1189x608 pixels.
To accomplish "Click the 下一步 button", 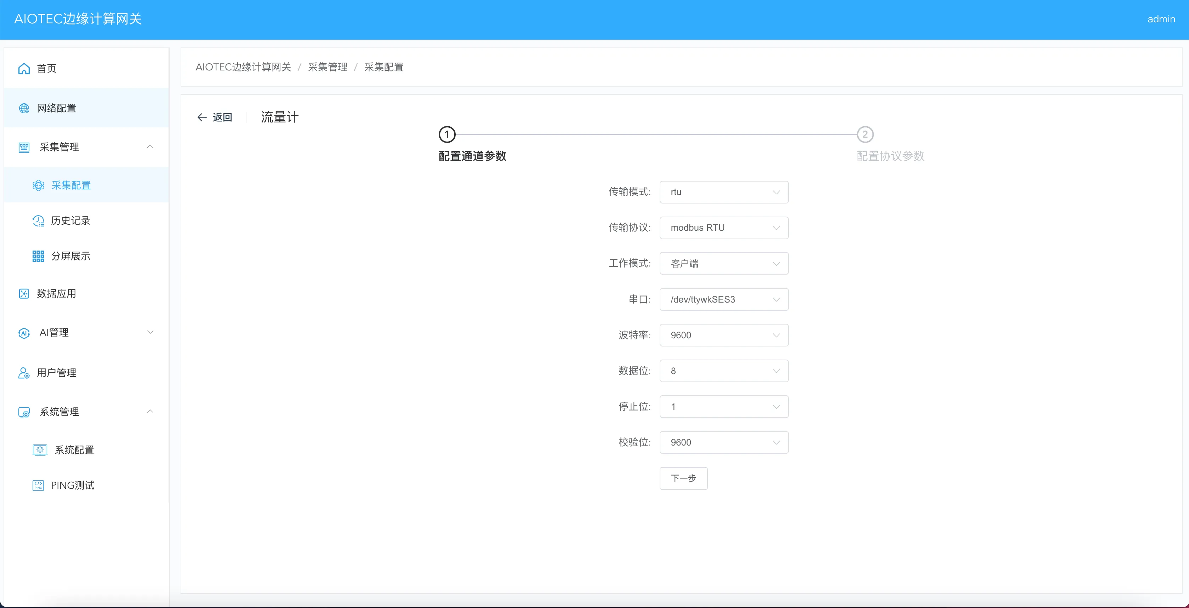I will 683,478.
